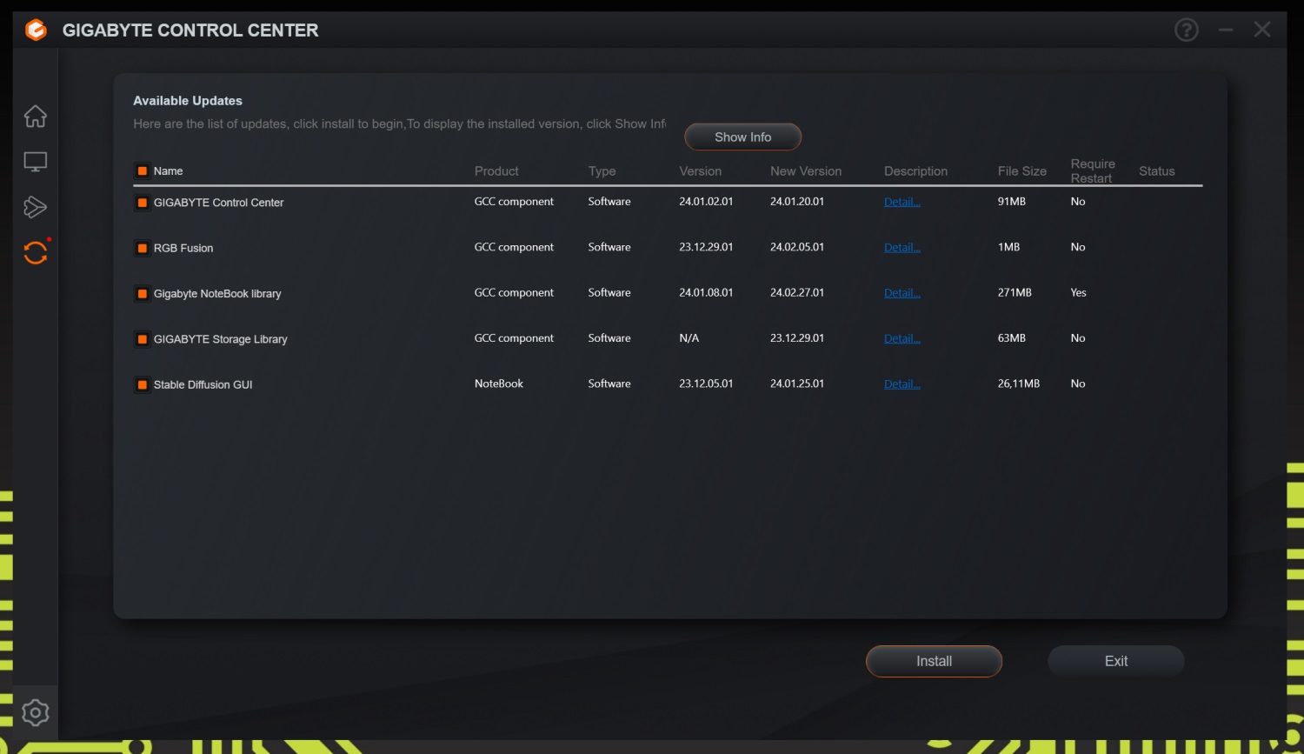Click the 271MB file size
This screenshot has width=1304, height=754.
pyautogui.click(x=1015, y=293)
